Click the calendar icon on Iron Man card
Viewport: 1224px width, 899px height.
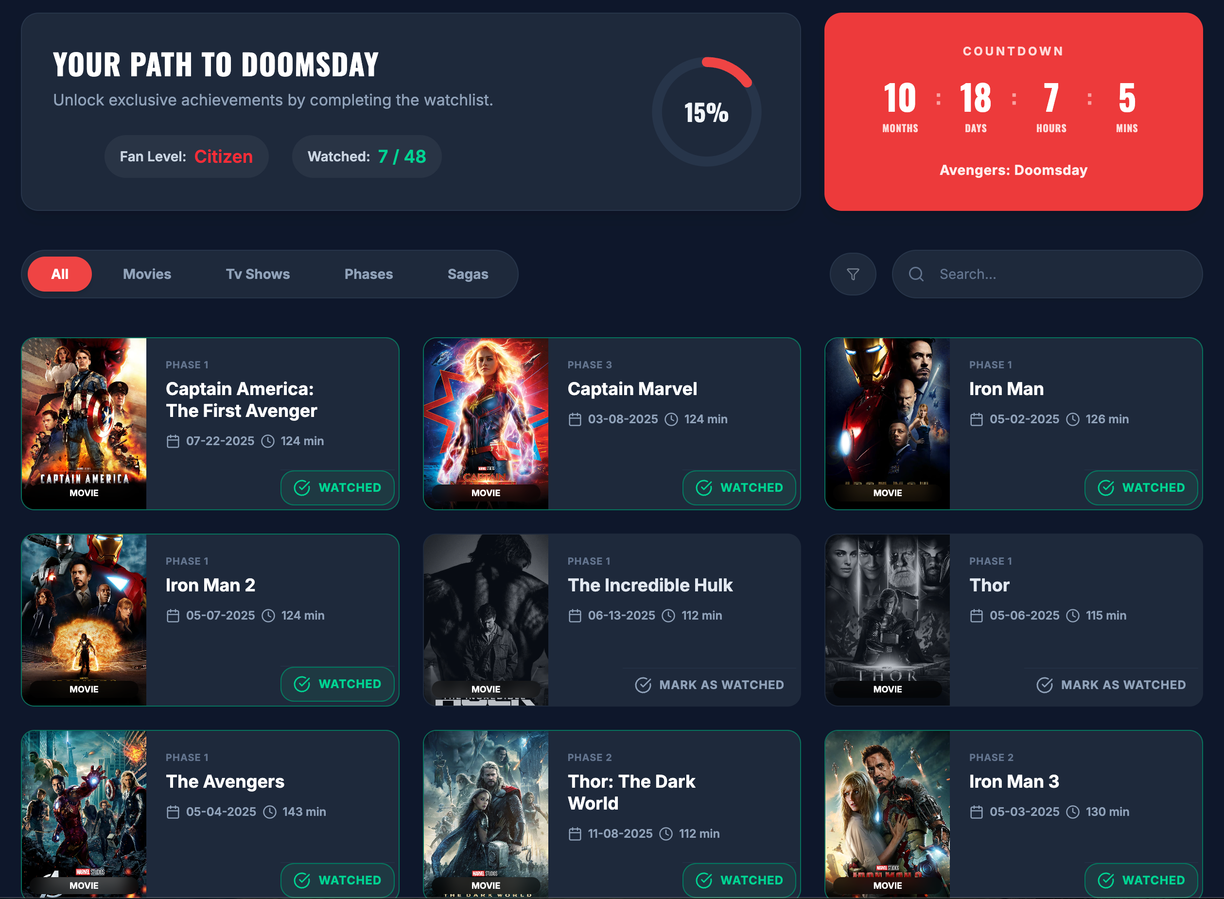[976, 419]
